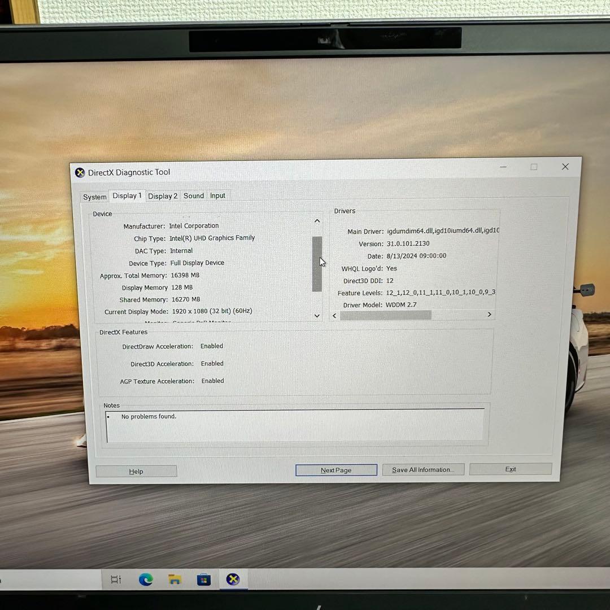
Task: Click the Next Page button
Action: [x=336, y=470]
